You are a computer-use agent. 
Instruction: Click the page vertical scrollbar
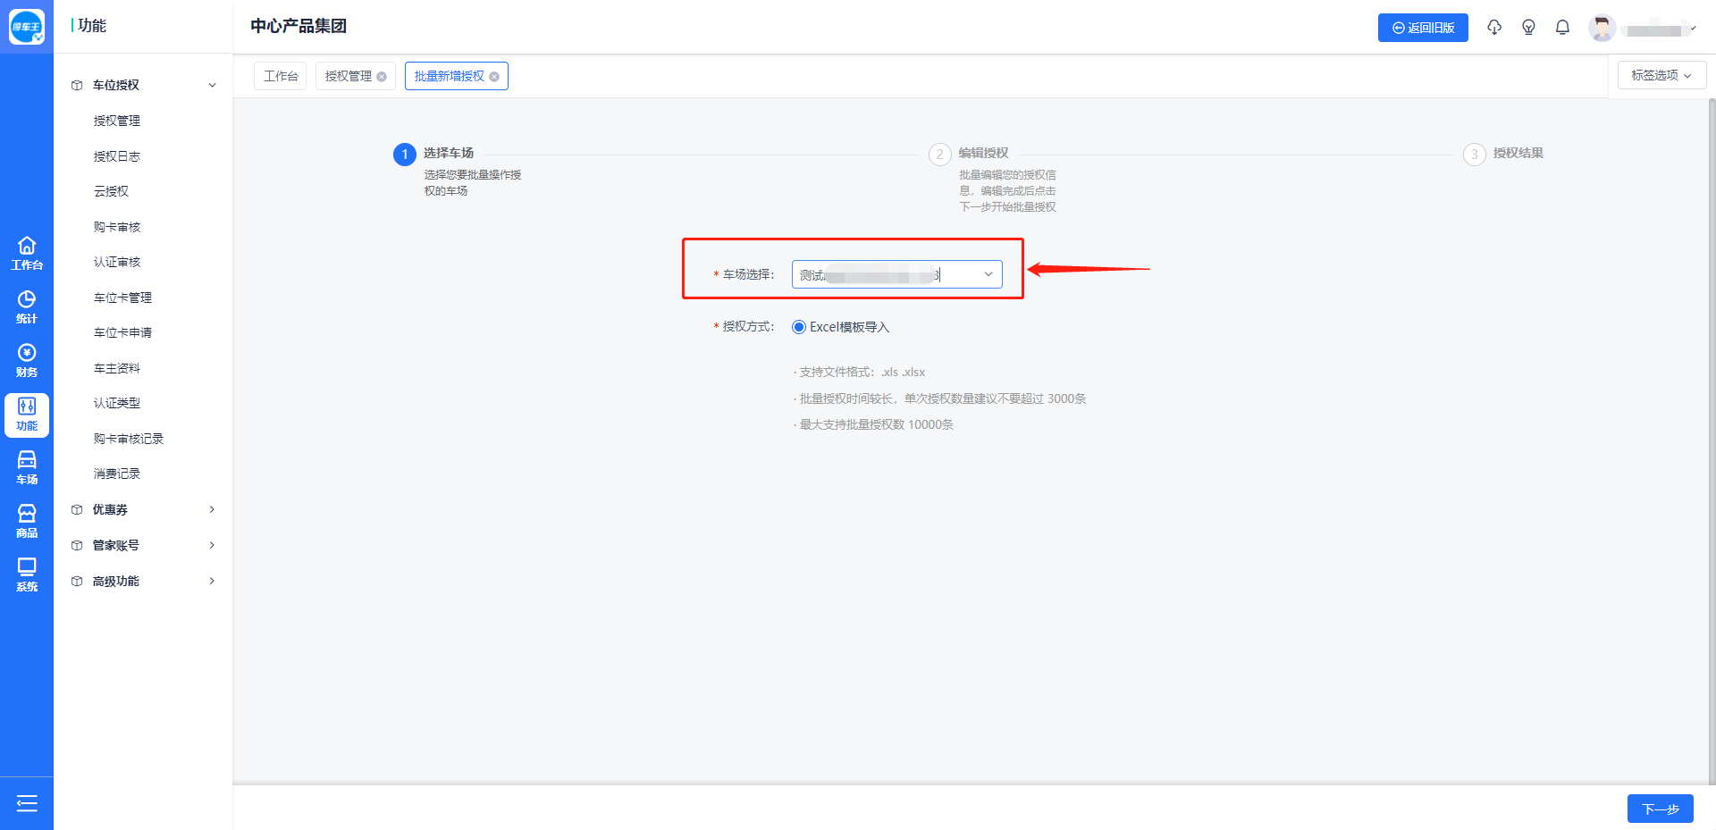click(1712, 441)
